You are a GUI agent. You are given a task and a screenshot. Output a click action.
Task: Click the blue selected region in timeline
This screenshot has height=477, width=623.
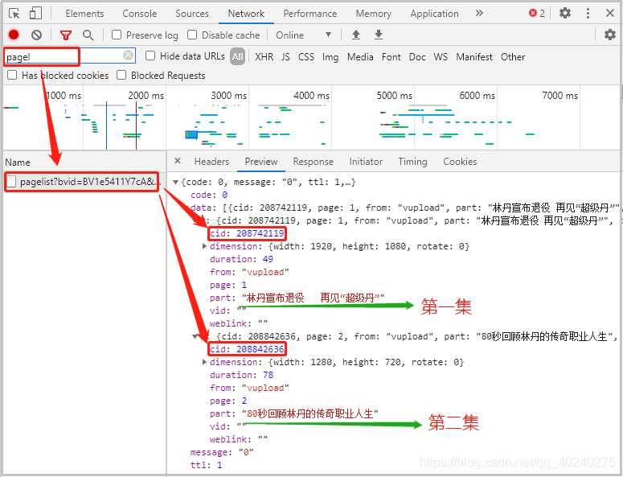(x=191, y=135)
